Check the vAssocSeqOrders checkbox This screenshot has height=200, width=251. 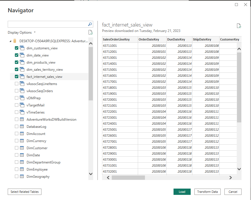(x=17, y=91)
